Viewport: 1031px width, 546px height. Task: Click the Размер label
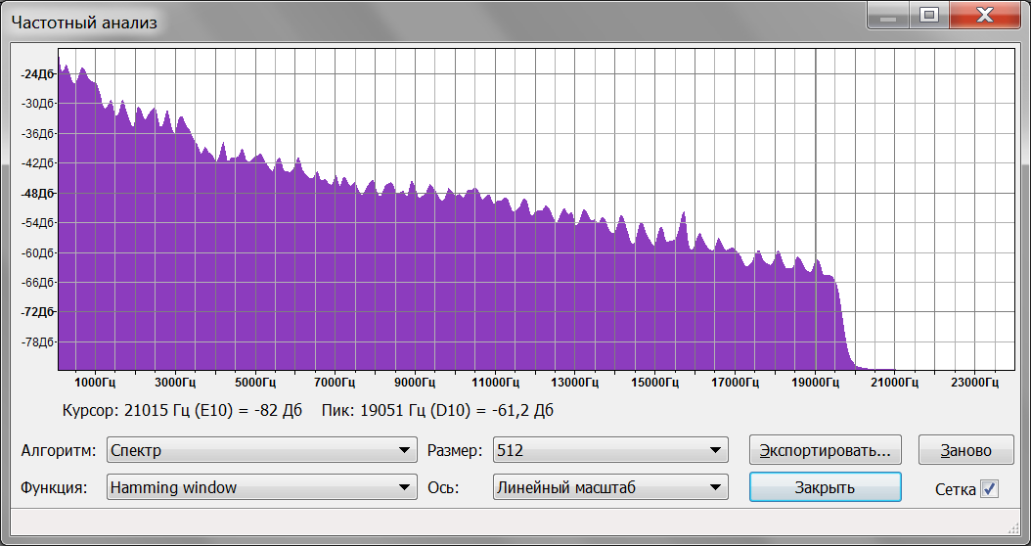[x=455, y=451]
